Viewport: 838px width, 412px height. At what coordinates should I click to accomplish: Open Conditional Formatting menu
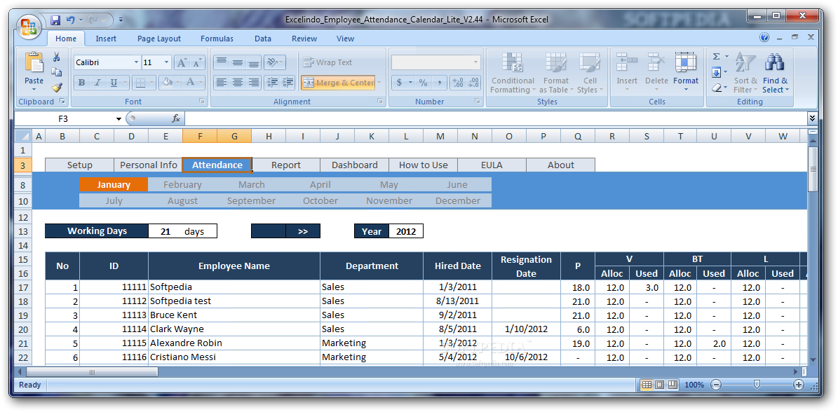513,73
